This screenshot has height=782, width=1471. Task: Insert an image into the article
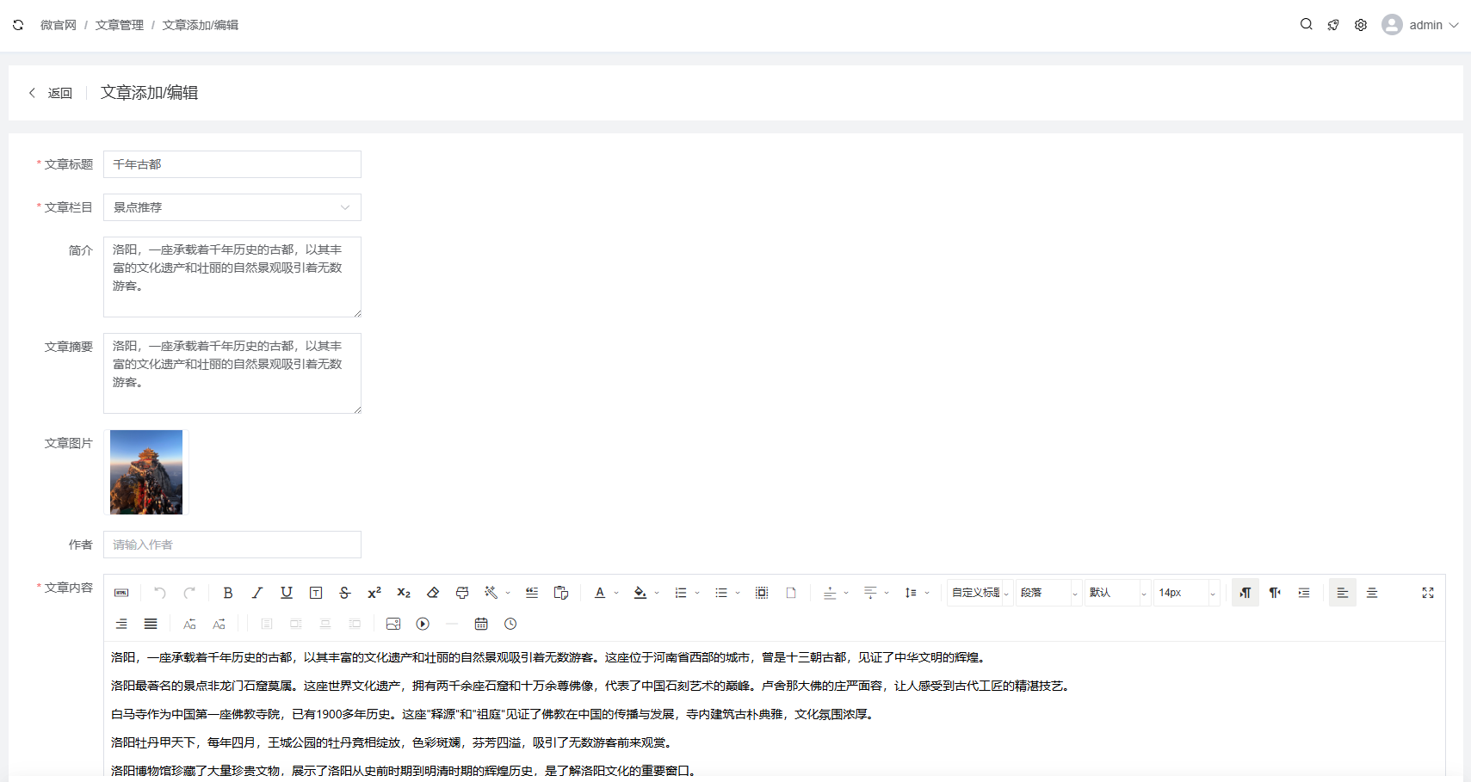(393, 624)
